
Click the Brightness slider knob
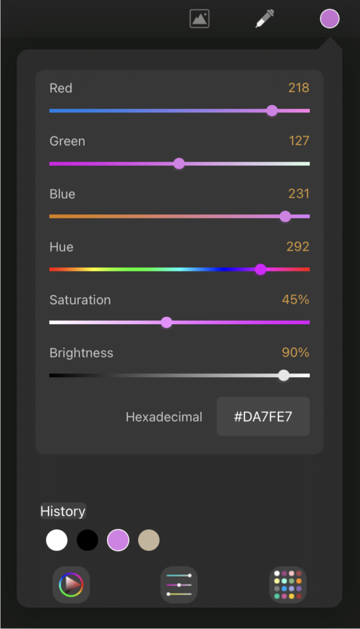pyautogui.click(x=284, y=375)
